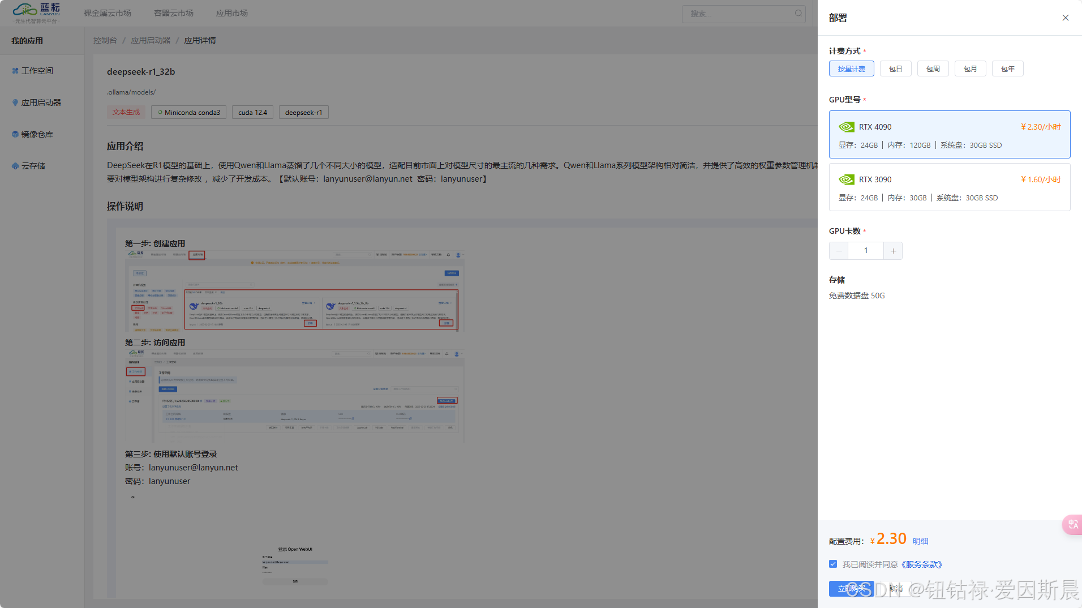Select the ¥2.30/小时 price text
The image size is (1082, 608).
[1041, 127]
